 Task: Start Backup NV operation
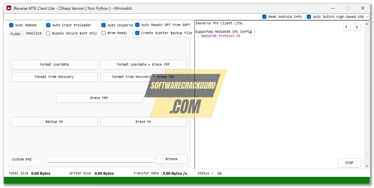click(54, 122)
